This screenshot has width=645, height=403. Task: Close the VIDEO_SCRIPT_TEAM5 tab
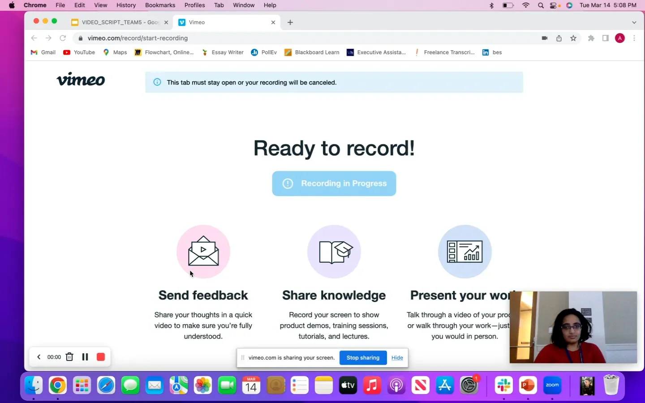pos(166,22)
